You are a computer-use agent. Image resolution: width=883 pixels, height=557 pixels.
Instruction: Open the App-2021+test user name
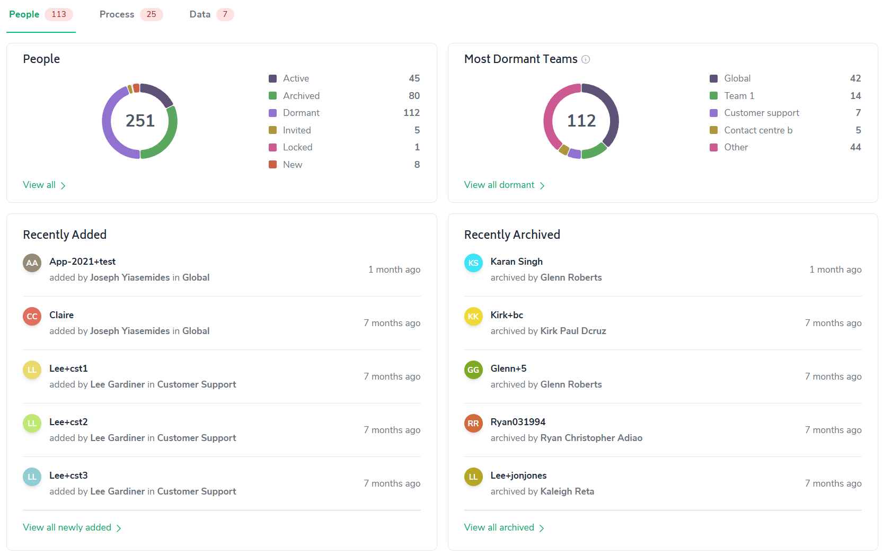(x=82, y=262)
